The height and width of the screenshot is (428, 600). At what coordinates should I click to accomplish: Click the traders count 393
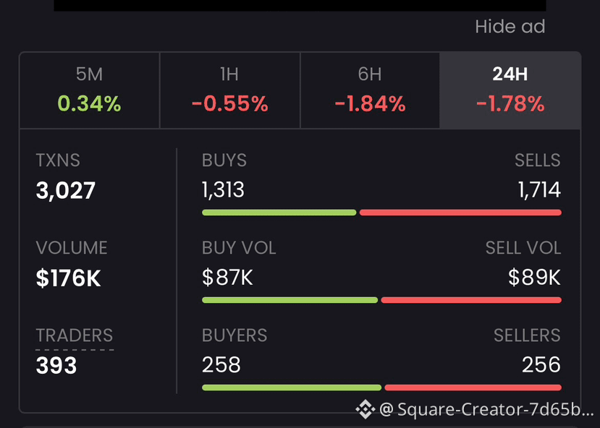pyautogui.click(x=56, y=365)
